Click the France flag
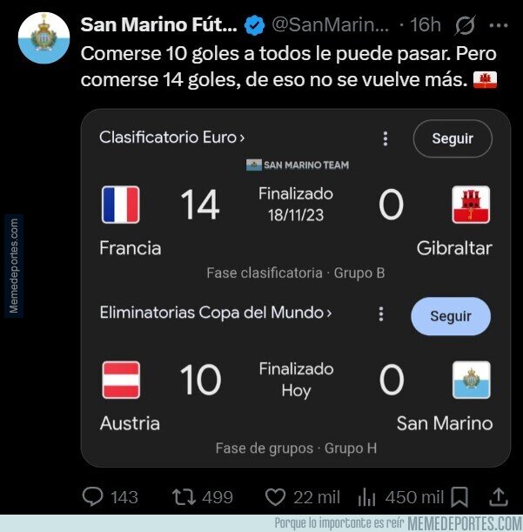Screen dimensions: 523x532 [120, 205]
